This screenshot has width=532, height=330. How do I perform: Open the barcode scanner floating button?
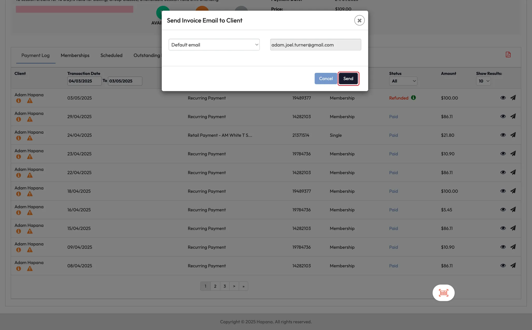(443, 293)
